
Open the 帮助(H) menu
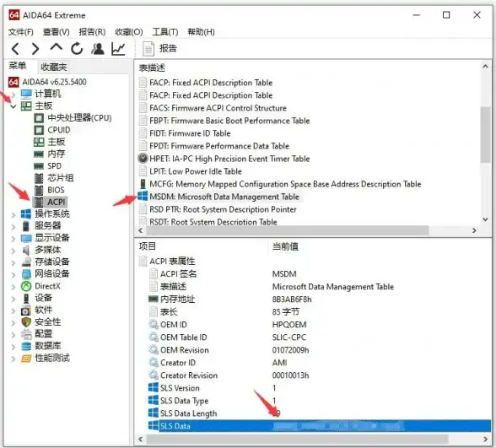point(201,32)
